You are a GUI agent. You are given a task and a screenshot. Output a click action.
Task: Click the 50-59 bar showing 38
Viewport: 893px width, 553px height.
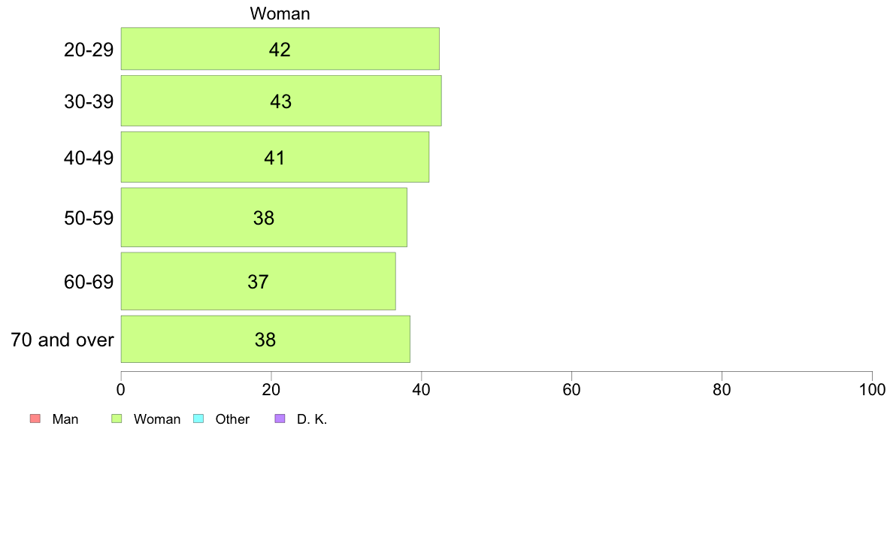click(x=265, y=218)
